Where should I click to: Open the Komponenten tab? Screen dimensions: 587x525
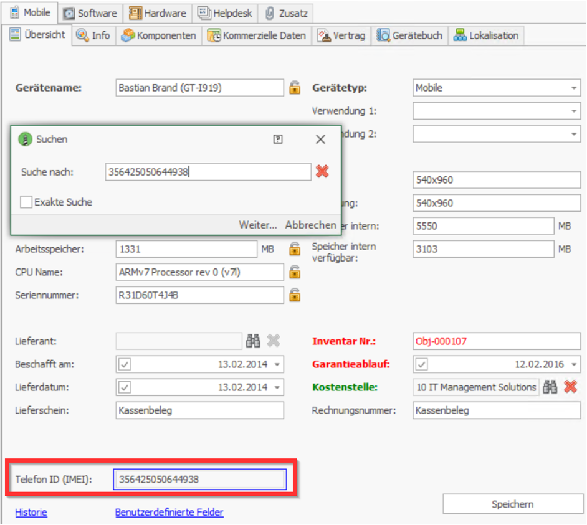click(168, 35)
